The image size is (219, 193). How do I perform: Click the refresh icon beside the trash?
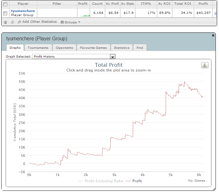pyautogui.click(x=12, y=22)
